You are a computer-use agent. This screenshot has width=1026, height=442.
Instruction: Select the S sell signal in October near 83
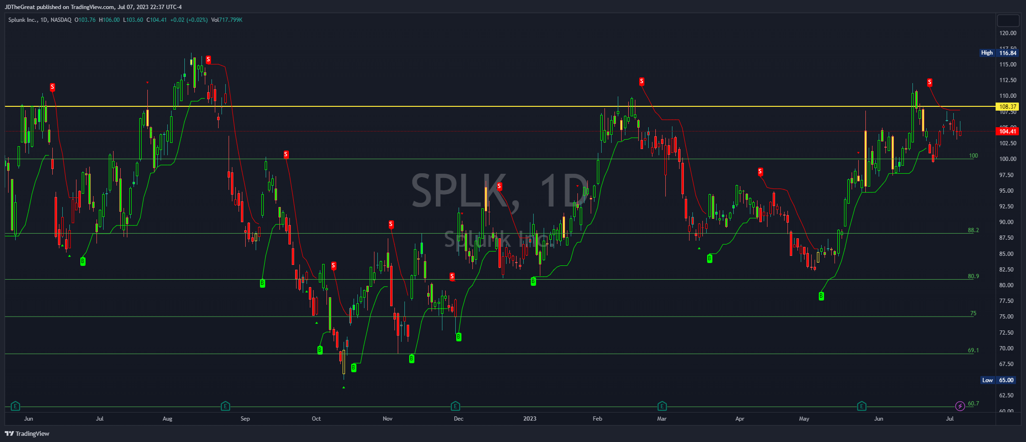(334, 265)
